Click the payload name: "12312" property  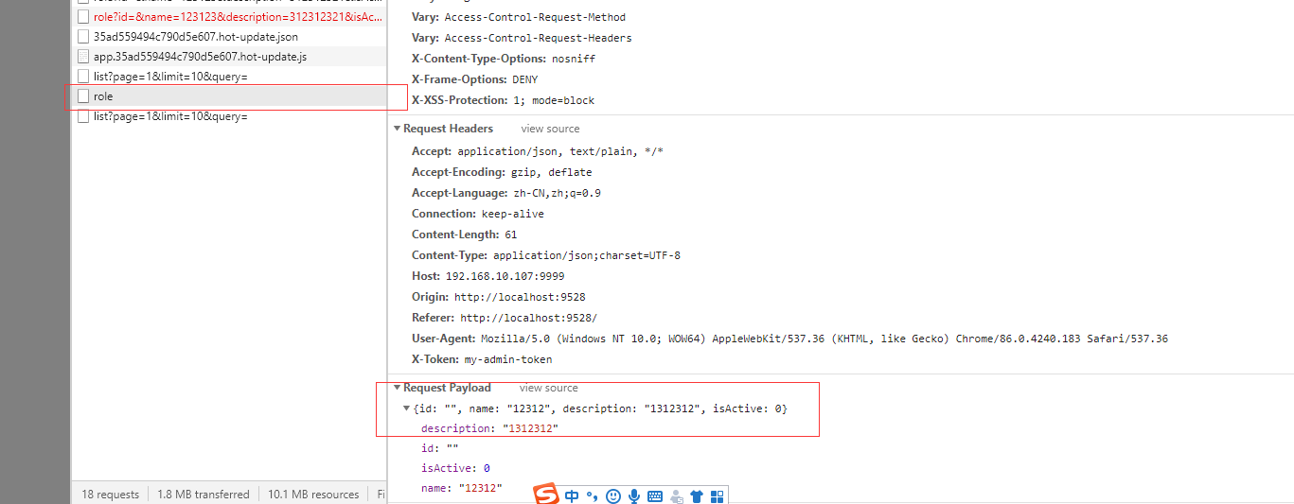pyautogui.click(x=462, y=488)
